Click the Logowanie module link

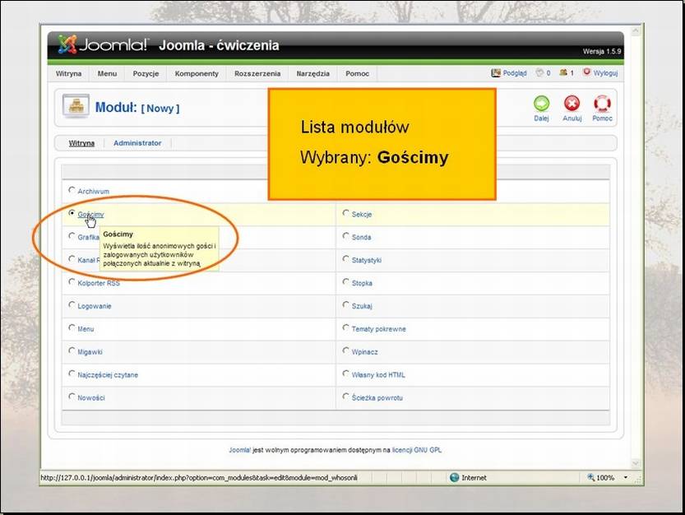pyautogui.click(x=95, y=306)
